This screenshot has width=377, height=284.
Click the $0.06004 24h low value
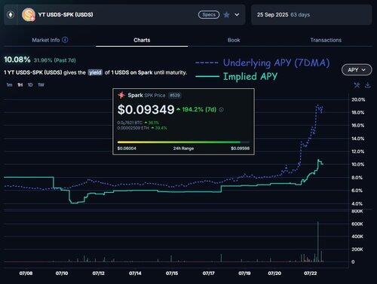click(127, 148)
